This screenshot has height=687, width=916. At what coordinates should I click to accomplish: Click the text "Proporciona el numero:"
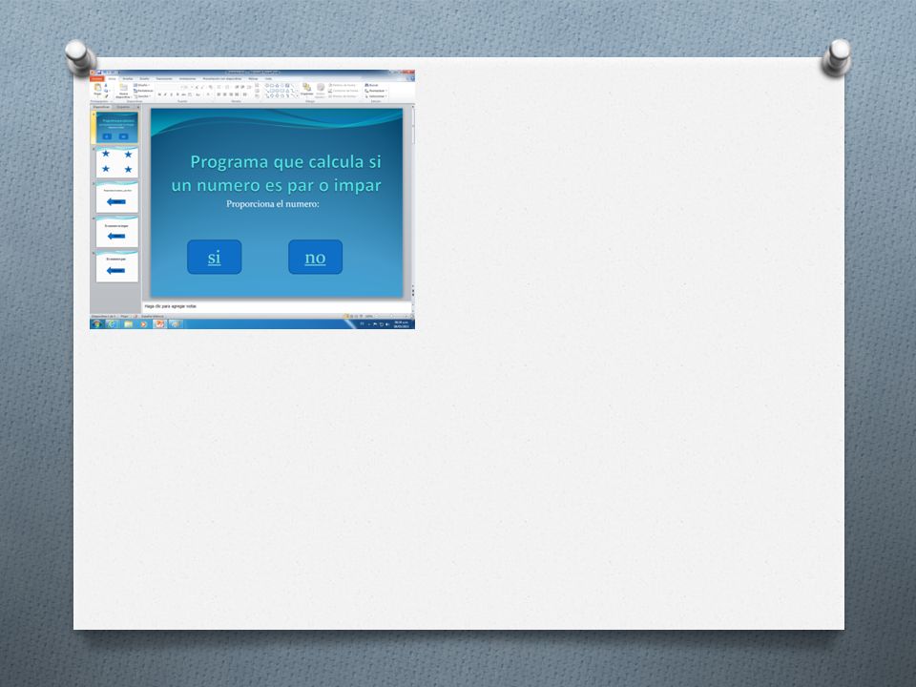coord(273,204)
